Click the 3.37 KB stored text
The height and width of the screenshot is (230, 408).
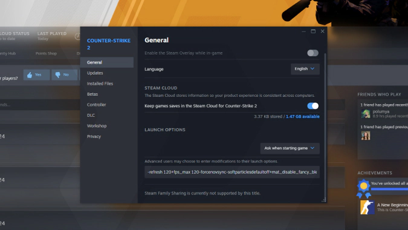[268, 117]
